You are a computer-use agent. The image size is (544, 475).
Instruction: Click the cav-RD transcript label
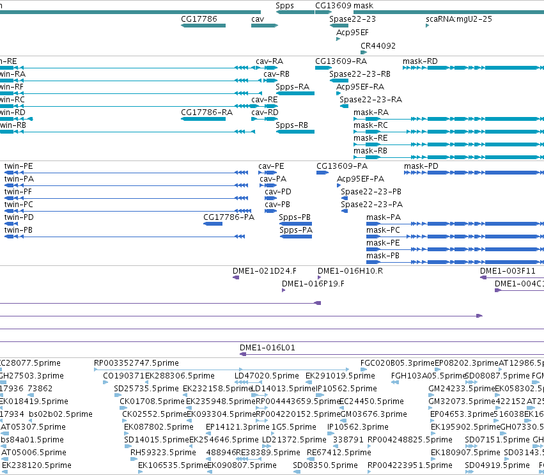pyautogui.click(x=265, y=113)
